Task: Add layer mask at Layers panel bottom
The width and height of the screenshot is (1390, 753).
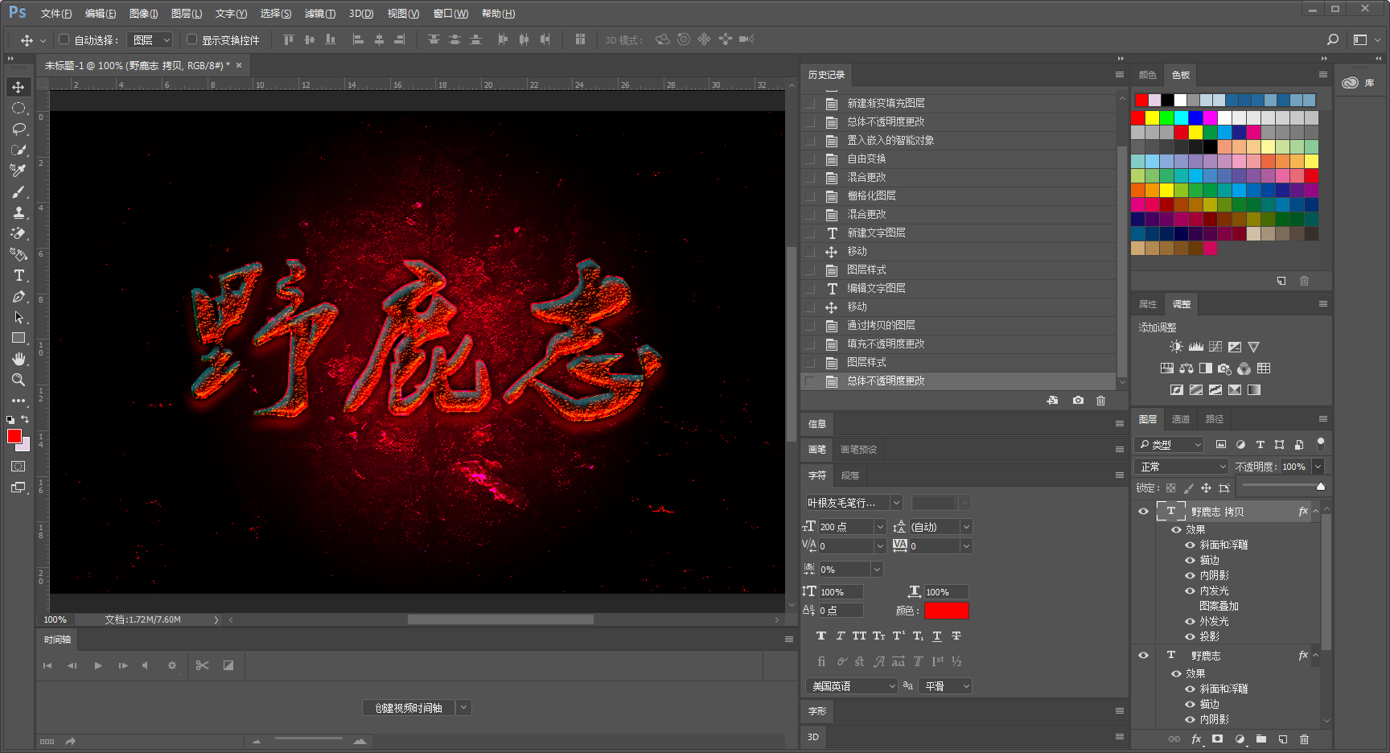Action: pyautogui.click(x=1218, y=739)
